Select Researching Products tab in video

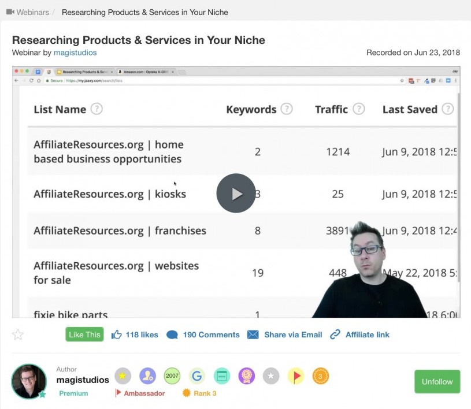point(85,72)
